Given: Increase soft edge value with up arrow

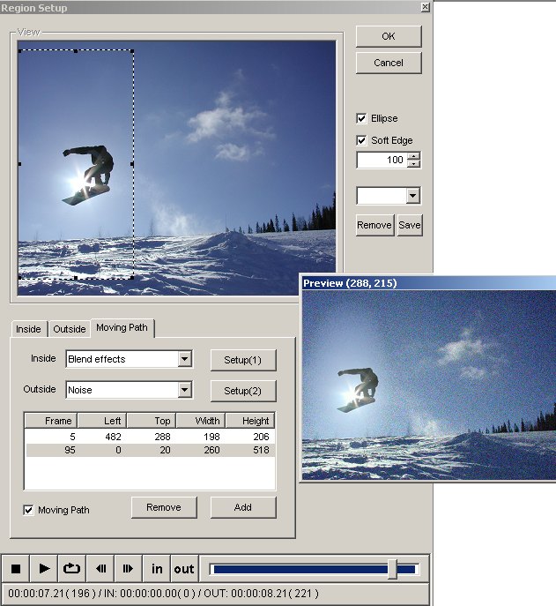Looking at the screenshot, I should pos(414,156).
